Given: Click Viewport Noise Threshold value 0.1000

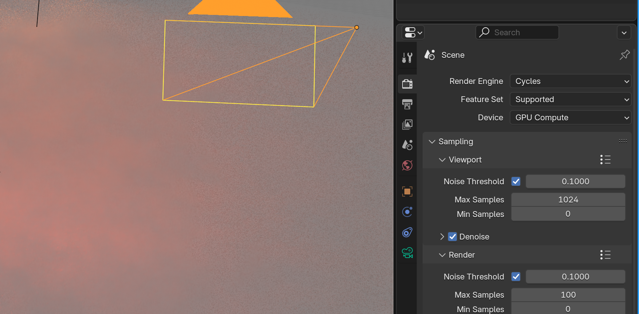Looking at the screenshot, I should pos(575,181).
